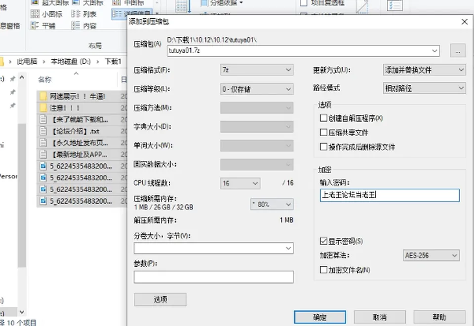Expand the 更新方式 dropdown

424,70
